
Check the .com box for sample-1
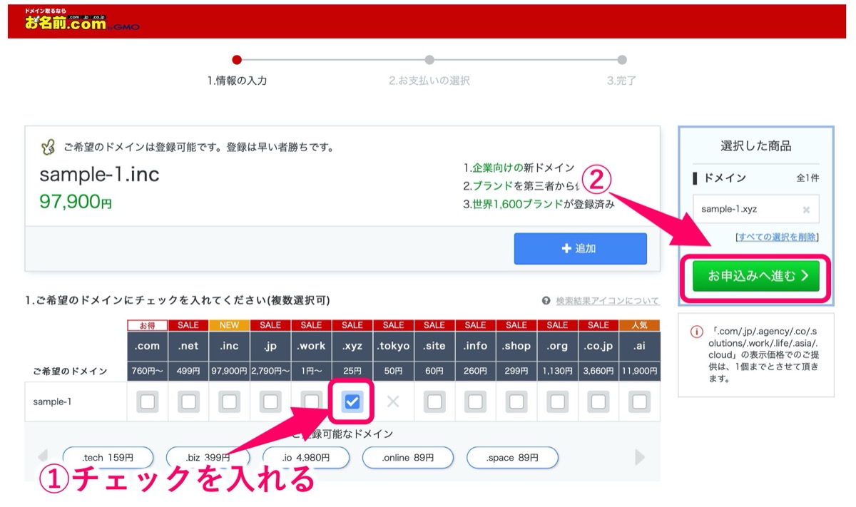[x=148, y=402]
